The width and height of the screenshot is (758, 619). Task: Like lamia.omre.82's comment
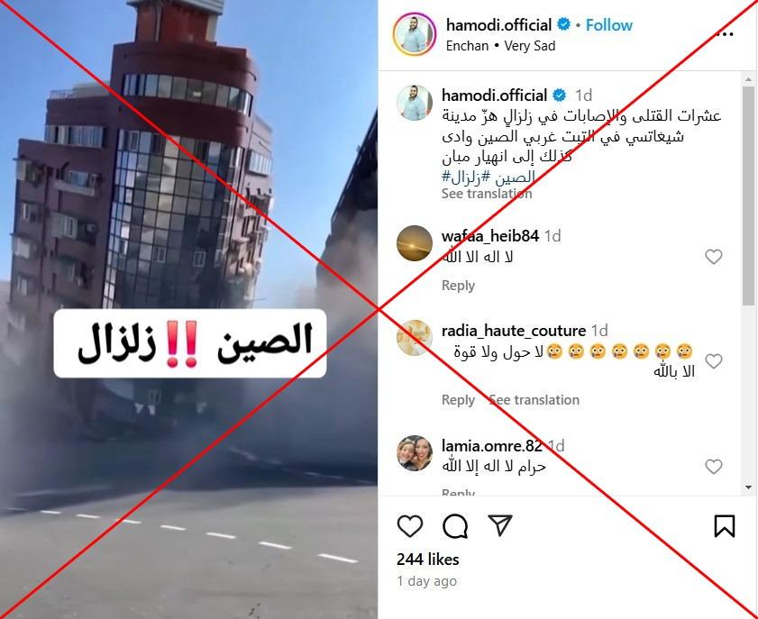714,467
